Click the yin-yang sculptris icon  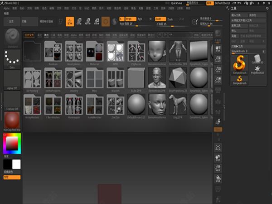[115, 22]
